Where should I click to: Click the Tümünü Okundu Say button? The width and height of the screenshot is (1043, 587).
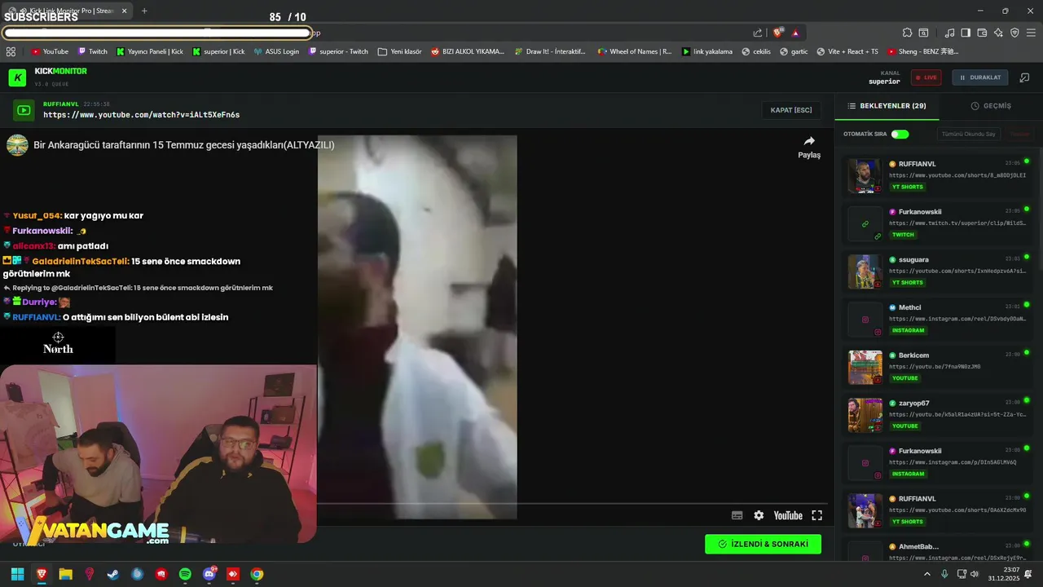[x=968, y=134]
